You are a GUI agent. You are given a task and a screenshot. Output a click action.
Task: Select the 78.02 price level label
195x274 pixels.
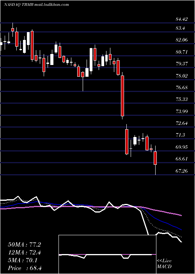[182, 76]
